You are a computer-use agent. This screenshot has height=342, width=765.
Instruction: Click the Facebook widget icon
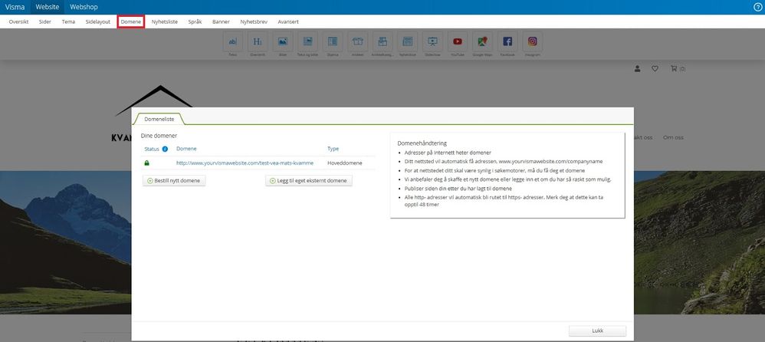[x=507, y=41]
